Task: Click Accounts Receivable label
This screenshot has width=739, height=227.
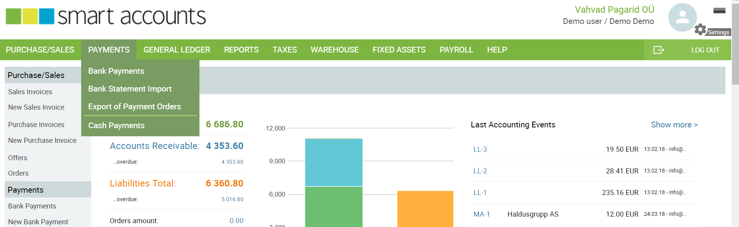Action: click(x=155, y=146)
